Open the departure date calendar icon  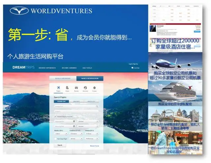point(74,121)
